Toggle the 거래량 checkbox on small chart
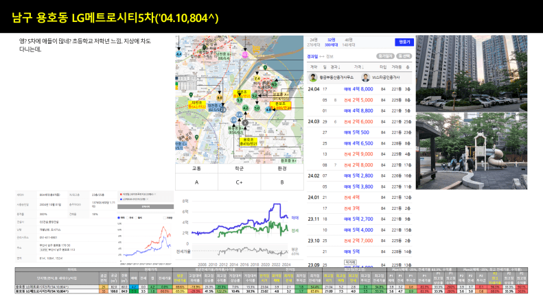 coord(164,218)
